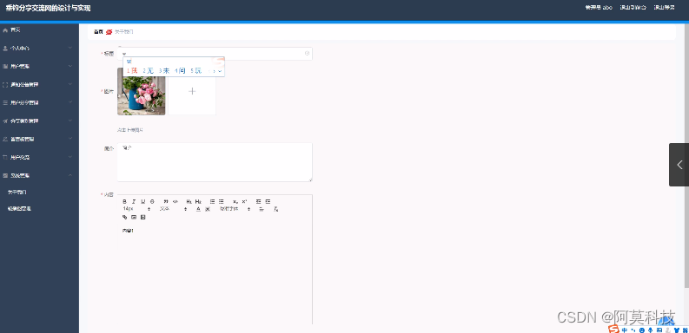Add another image with the plus tile
The image size is (689, 333).
tap(192, 91)
